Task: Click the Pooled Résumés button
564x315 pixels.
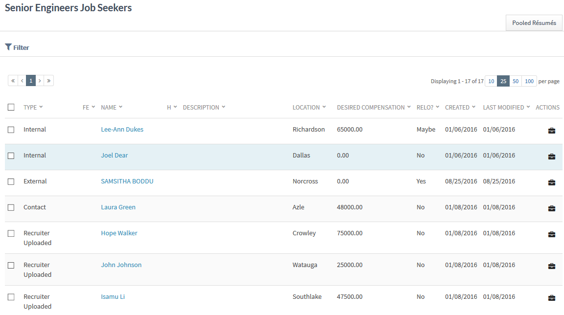Action: [534, 22]
